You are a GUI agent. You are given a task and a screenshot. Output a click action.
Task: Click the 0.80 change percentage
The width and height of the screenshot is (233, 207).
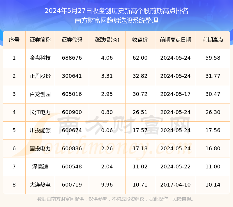click(x=107, y=112)
